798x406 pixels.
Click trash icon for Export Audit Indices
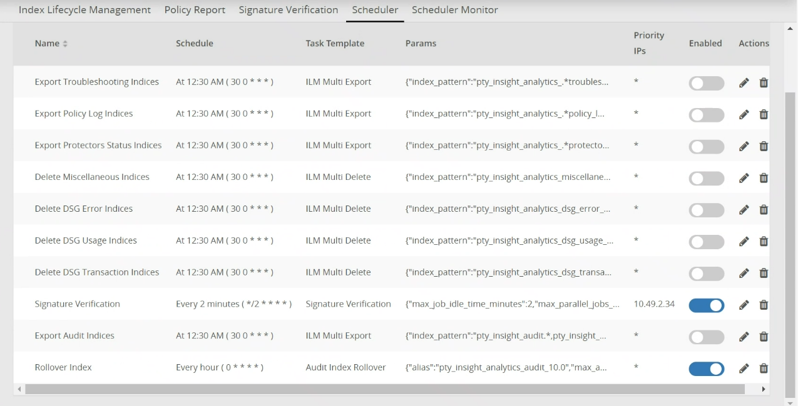point(764,337)
